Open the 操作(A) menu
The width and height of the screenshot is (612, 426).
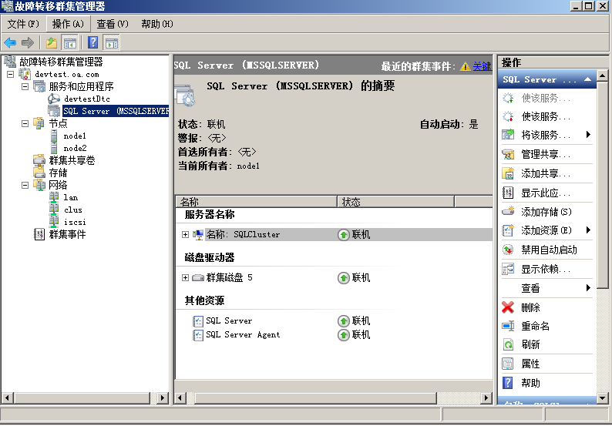69,24
